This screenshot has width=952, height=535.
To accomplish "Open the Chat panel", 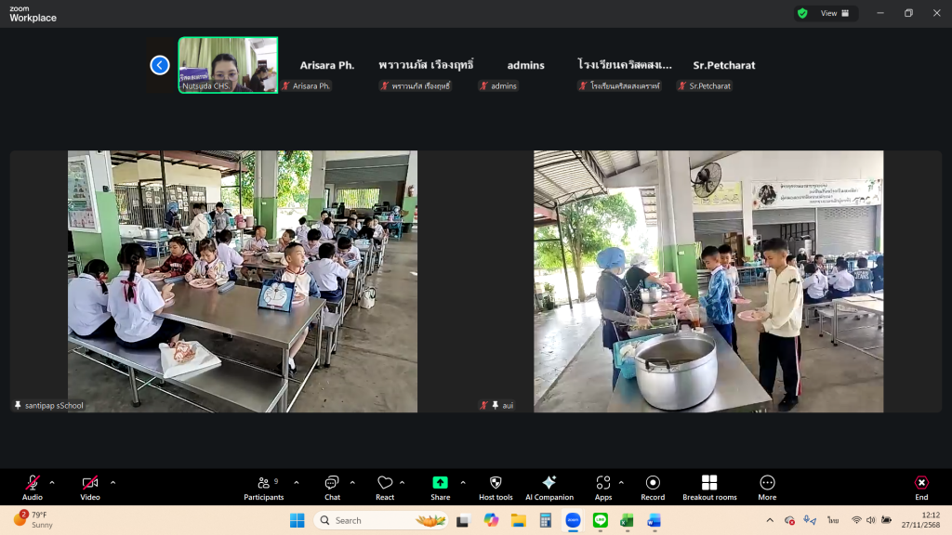I will tap(332, 487).
